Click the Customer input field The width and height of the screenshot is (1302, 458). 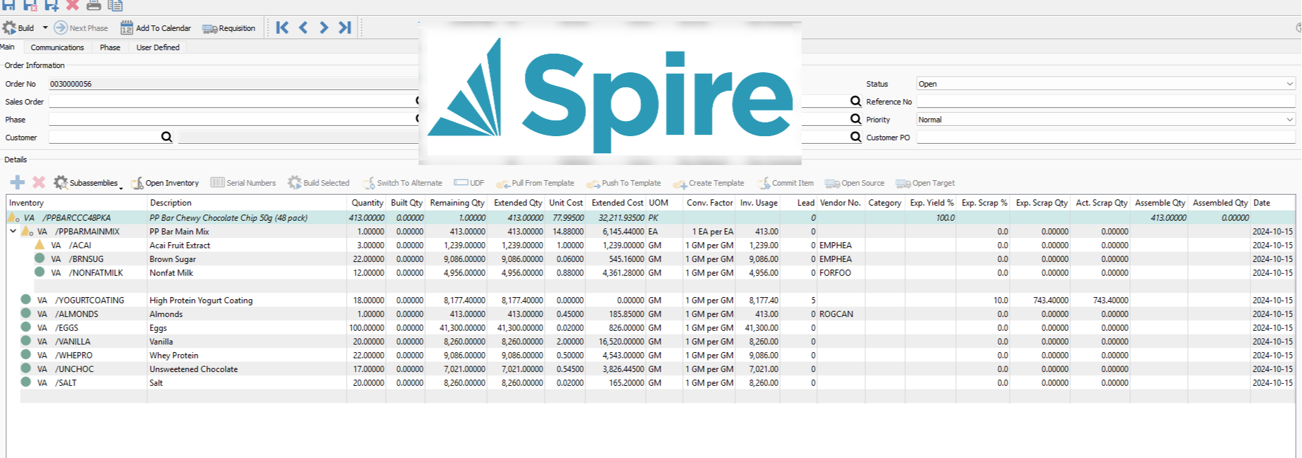104,138
